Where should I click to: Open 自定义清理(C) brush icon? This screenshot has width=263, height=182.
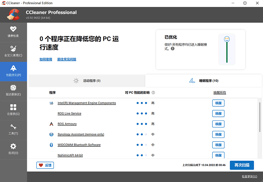[13, 49]
